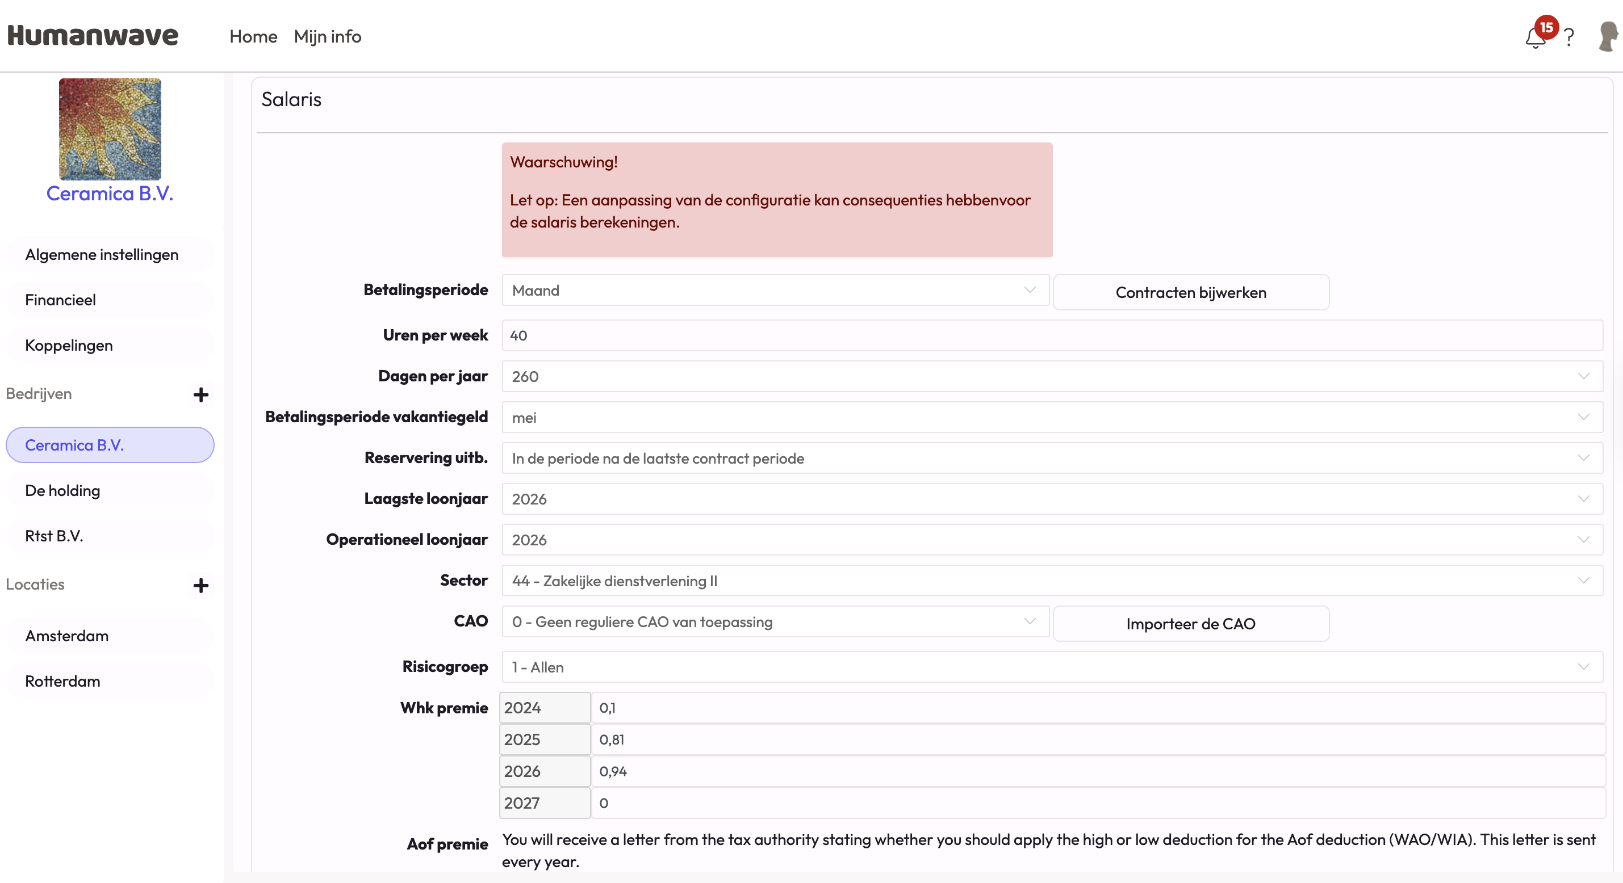Viewport: 1623px width, 883px height.
Task: Select Financieel in the sidebar
Action: click(x=61, y=300)
